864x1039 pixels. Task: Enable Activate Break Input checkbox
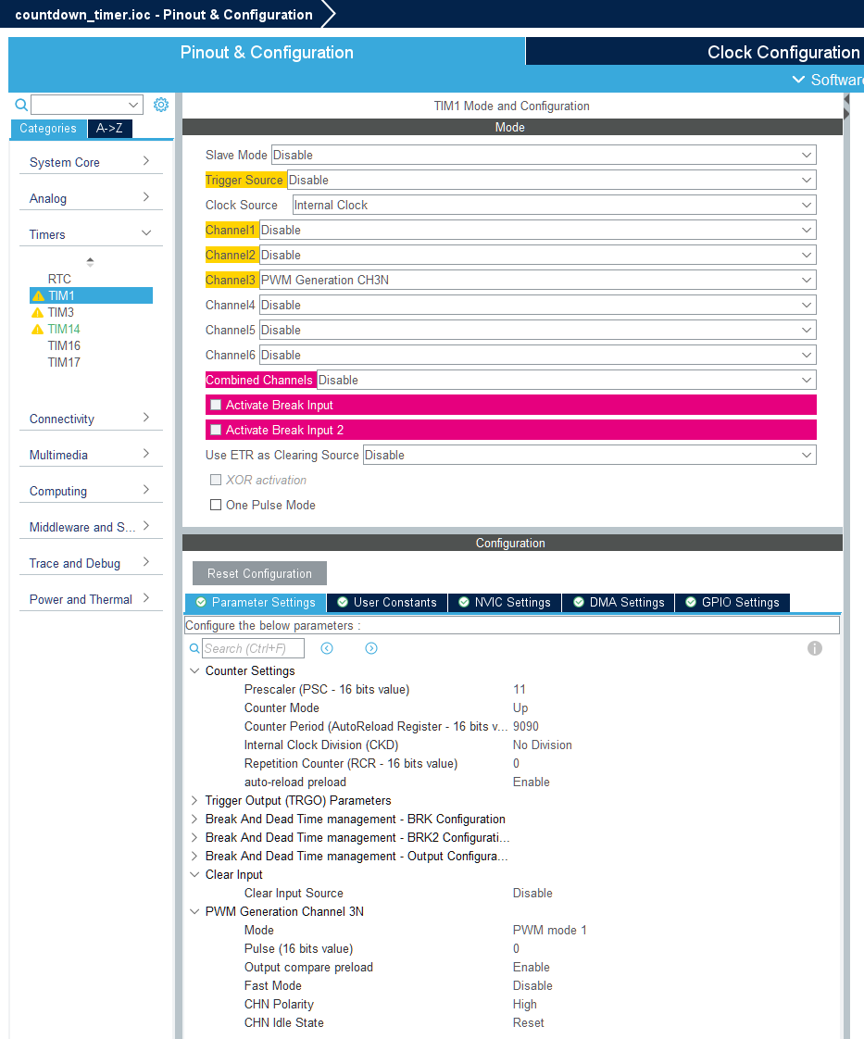click(x=216, y=406)
